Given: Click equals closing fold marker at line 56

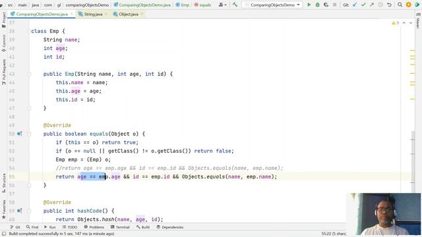Looking at the screenshot, I should click(x=29, y=186).
